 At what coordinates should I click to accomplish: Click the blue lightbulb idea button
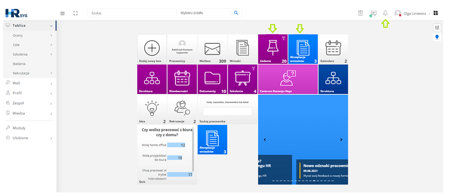tap(437, 37)
